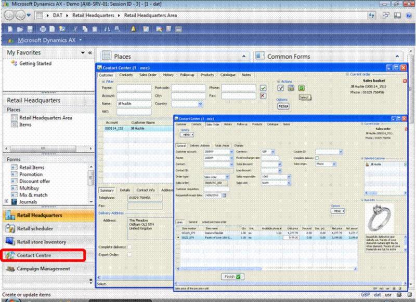Click the Retail store inventory module icon
416x302 pixels.
[x=10, y=242]
